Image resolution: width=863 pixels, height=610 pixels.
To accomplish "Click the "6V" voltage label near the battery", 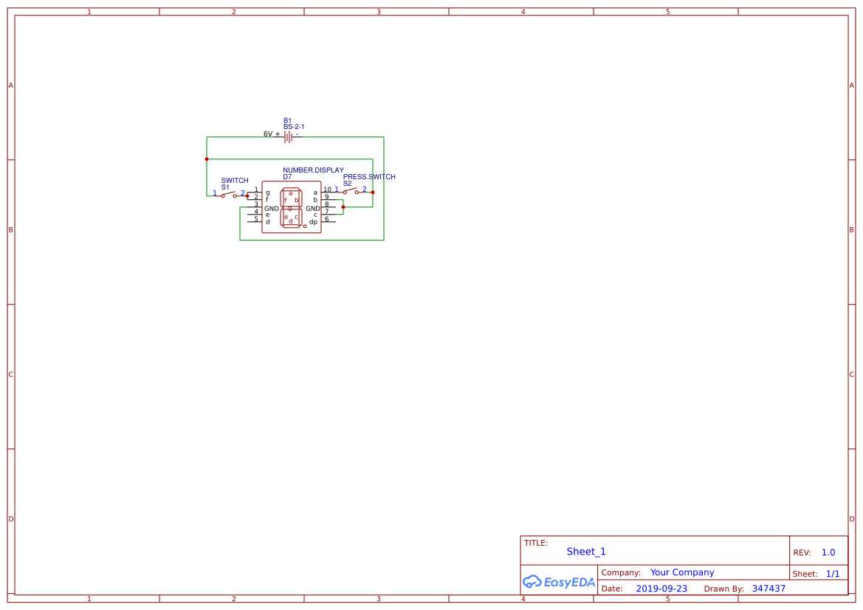I will tap(267, 134).
